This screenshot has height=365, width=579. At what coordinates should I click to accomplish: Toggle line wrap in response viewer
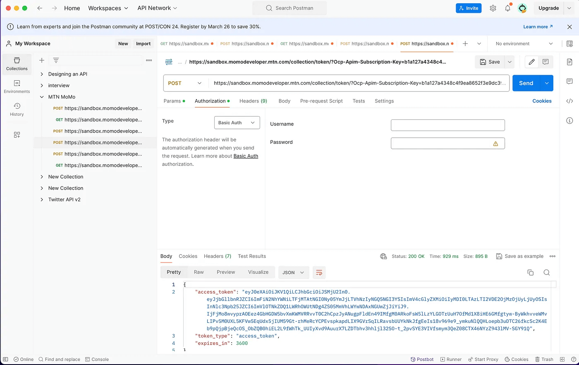(x=319, y=272)
